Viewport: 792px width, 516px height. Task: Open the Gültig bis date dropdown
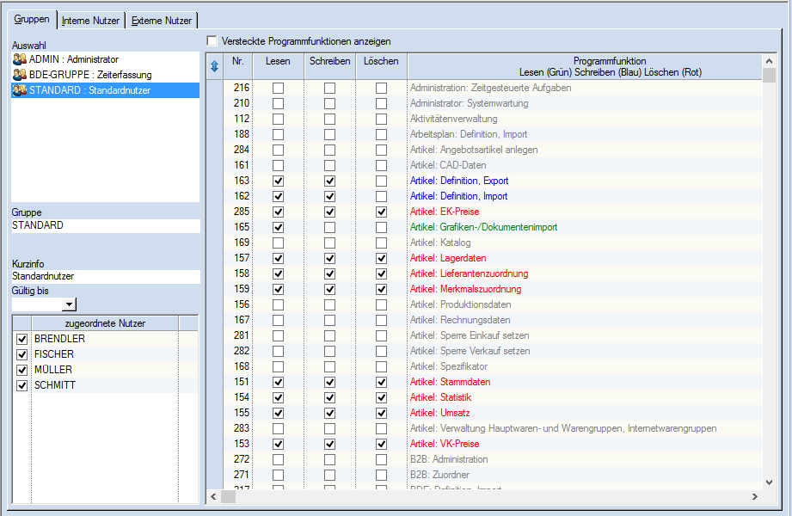tap(69, 304)
